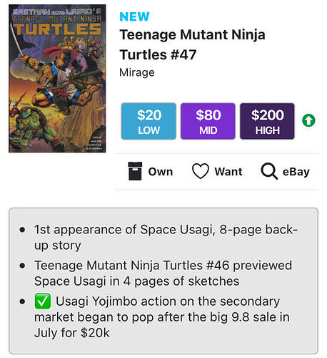The image size is (327, 358).
Task: Click the Want heart icon
Action: (x=201, y=171)
